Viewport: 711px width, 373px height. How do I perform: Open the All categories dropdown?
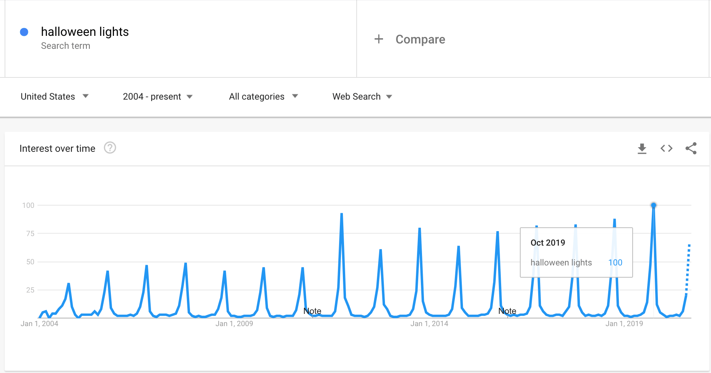tap(263, 96)
